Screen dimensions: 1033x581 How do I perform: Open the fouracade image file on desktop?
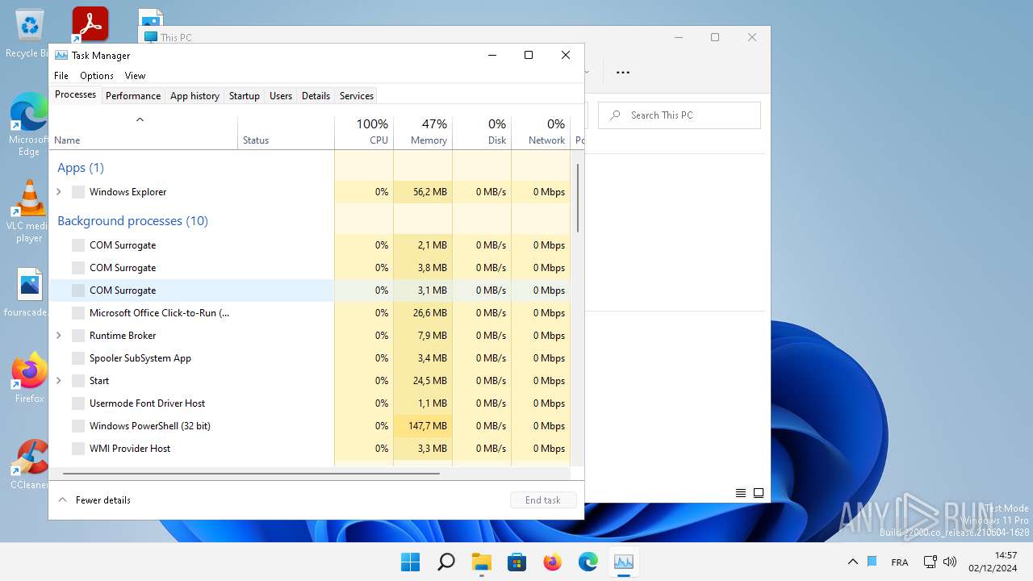click(29, 292)
